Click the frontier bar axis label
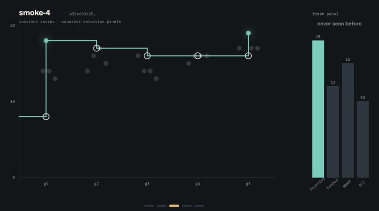This screenshot has width=379, height=211. click(317, 185)
